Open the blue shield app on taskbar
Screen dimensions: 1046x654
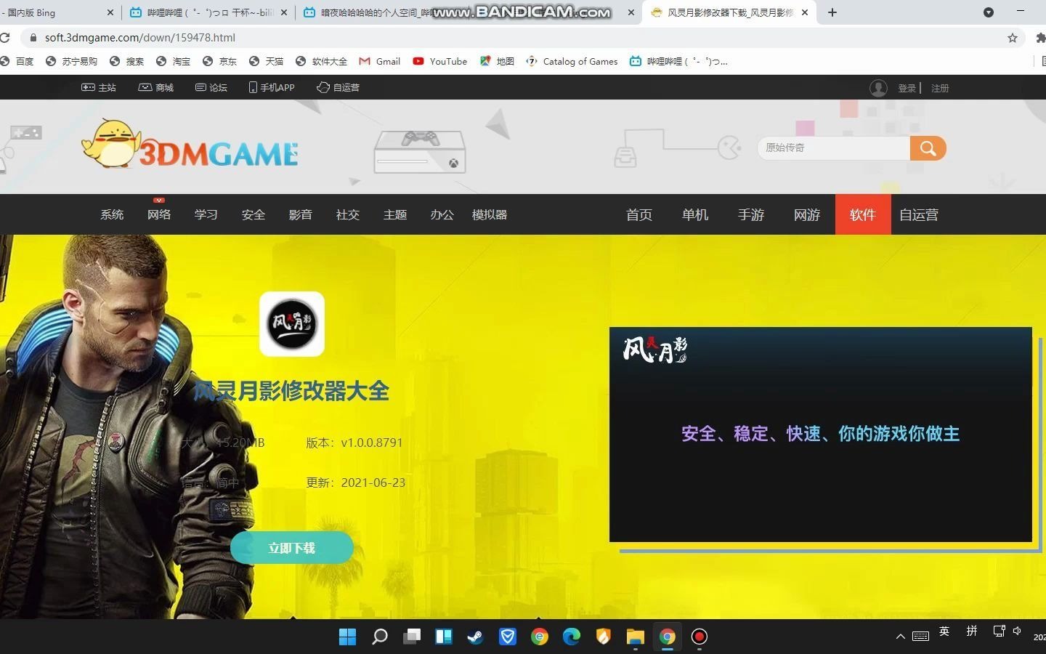point(508,637)
